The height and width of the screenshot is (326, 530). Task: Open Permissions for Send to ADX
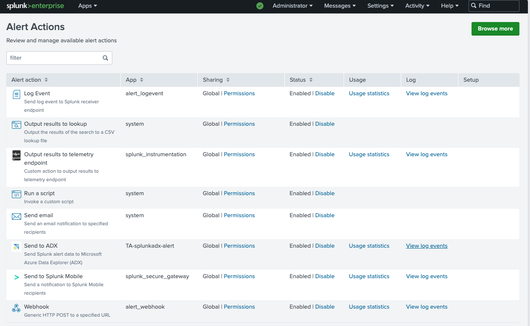tap(239, 246)
